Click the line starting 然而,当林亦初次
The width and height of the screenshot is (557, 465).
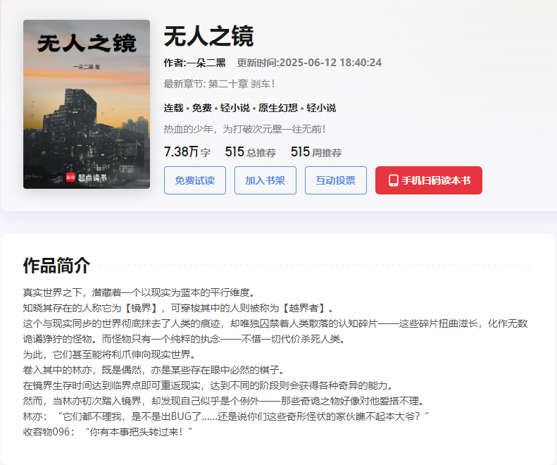224,401
